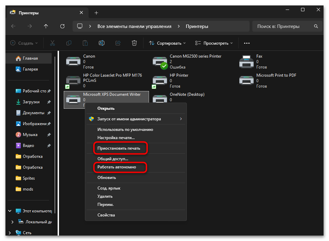
Task: Open Галерея in the sidebar
Action: point(29,69)
